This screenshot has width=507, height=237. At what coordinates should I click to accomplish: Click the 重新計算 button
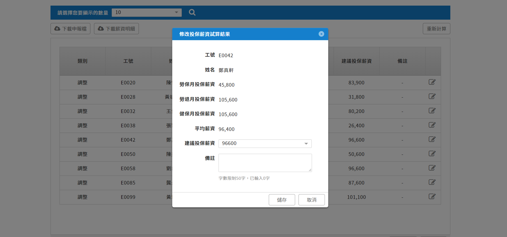437,29
